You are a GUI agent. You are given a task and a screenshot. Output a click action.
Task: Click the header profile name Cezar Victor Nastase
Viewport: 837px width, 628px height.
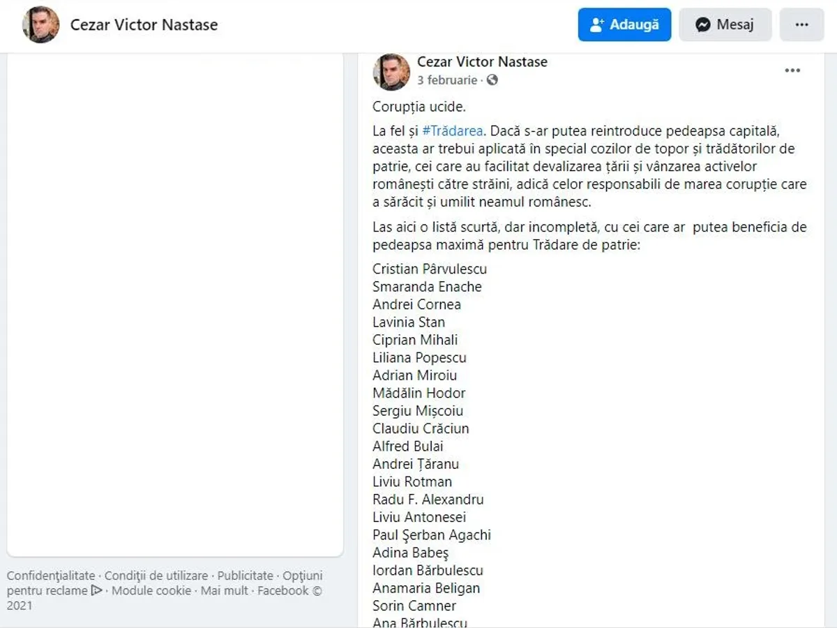(x=144, y=25)
